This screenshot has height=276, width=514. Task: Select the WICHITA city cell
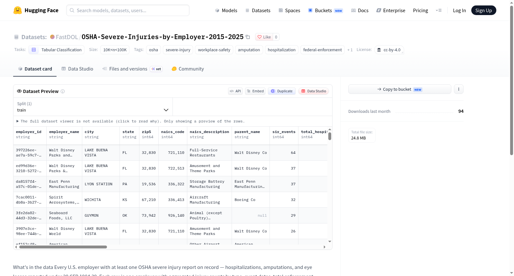[101, 200]
